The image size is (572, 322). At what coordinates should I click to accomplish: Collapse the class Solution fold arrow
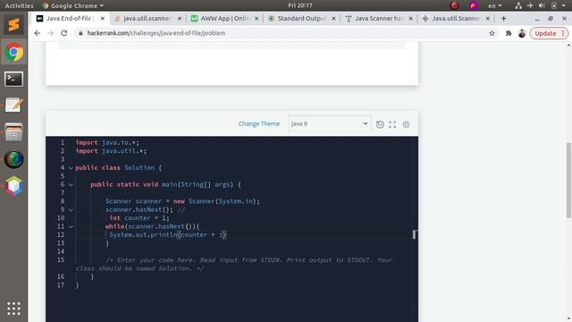[x=71, y=168]
